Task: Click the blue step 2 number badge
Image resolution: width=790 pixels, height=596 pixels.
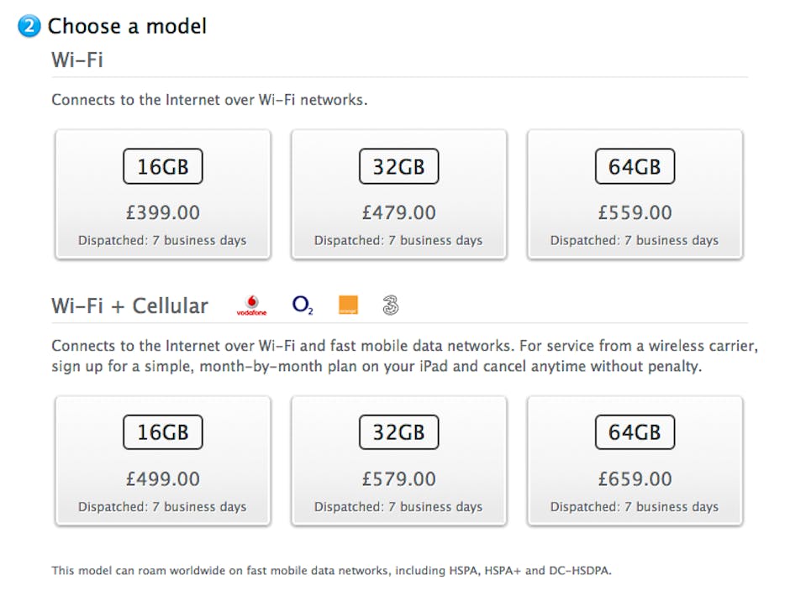Action: point(29,27)
